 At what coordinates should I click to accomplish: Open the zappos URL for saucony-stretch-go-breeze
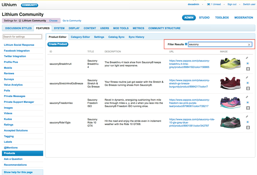[x=190, y=84]
